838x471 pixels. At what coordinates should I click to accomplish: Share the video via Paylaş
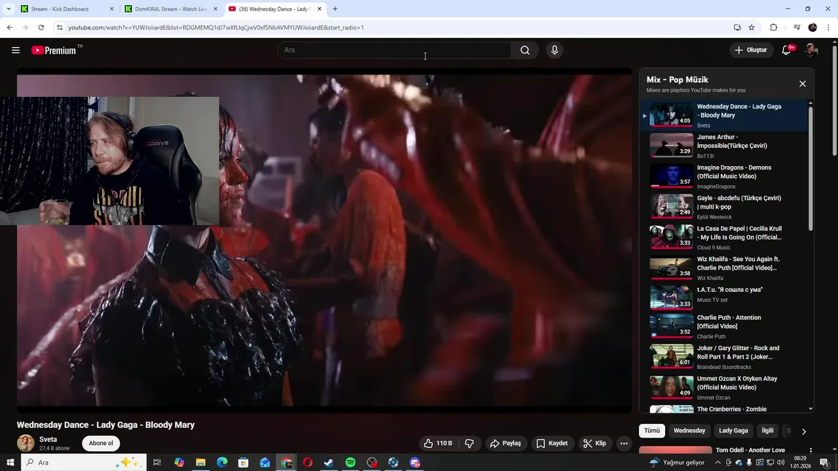point(505,444)
